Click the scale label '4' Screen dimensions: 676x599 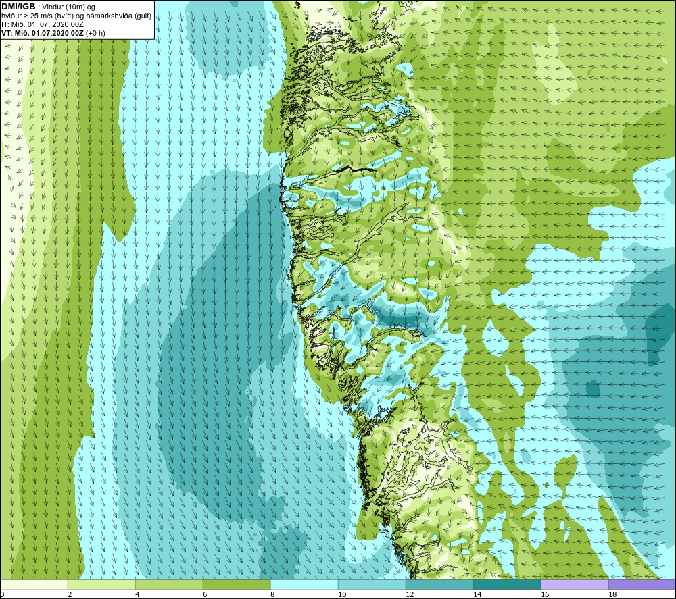[137, 594]
